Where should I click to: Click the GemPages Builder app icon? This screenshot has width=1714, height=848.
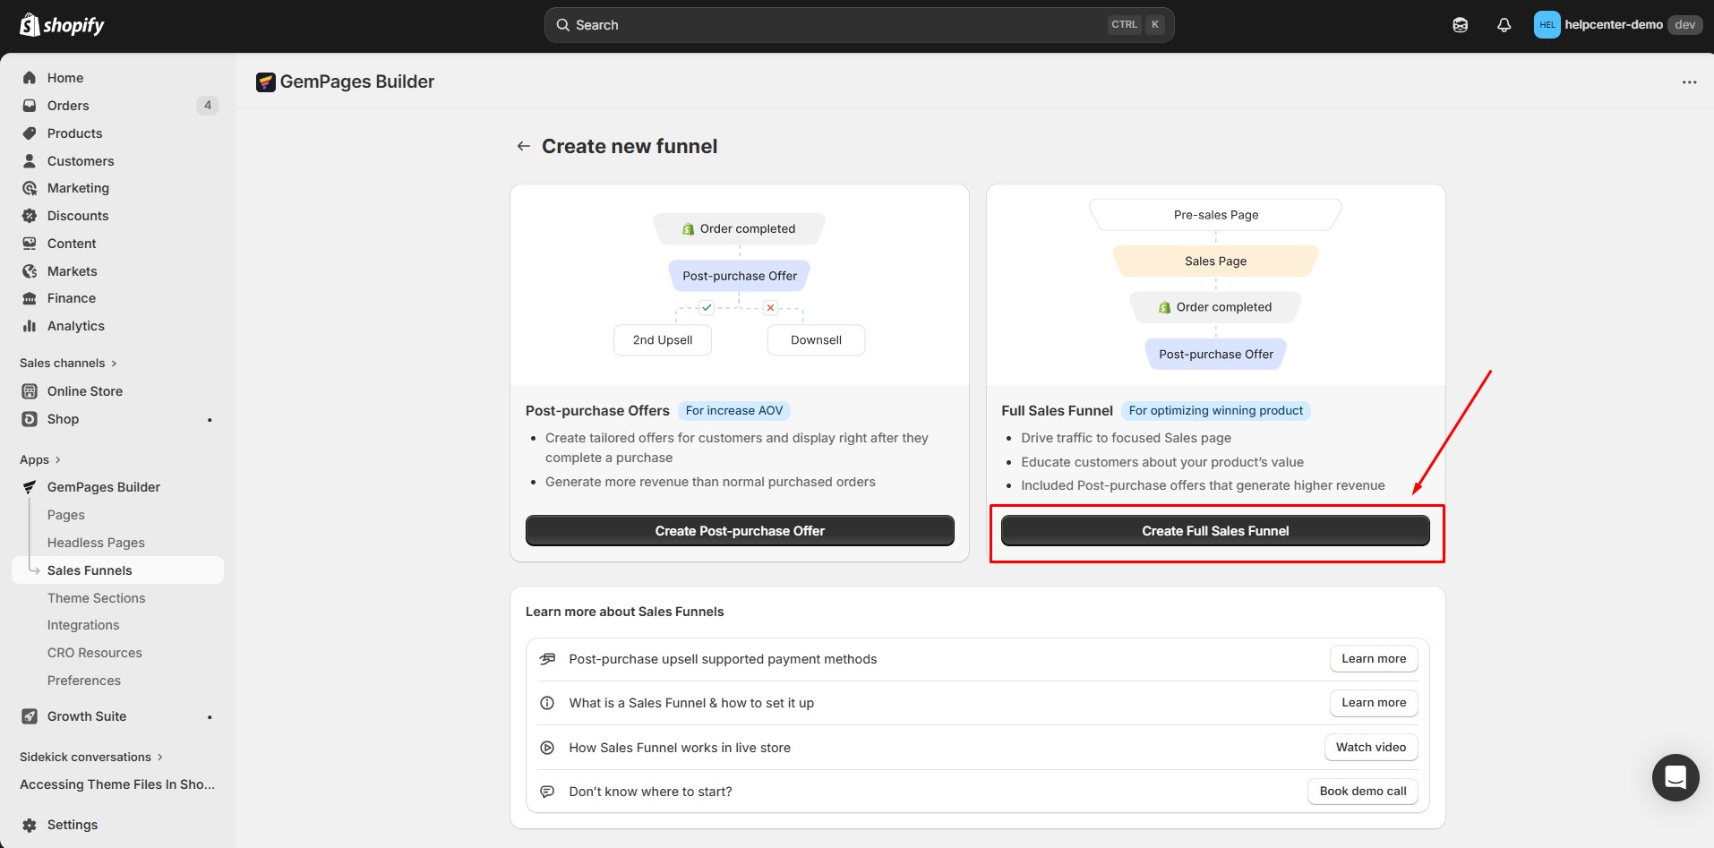coord(30,486)
